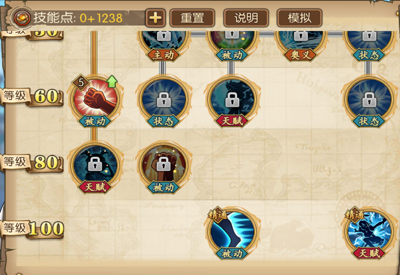Select the locked raised-fist 被动 skill at level 80
The width and height of the screenshot is (400, 275).
click(x=164, y=164)
